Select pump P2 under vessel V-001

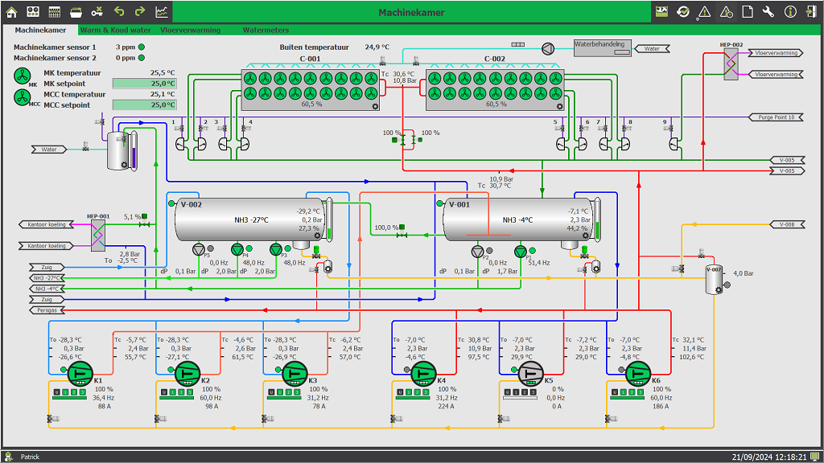(x=478, y=252)
